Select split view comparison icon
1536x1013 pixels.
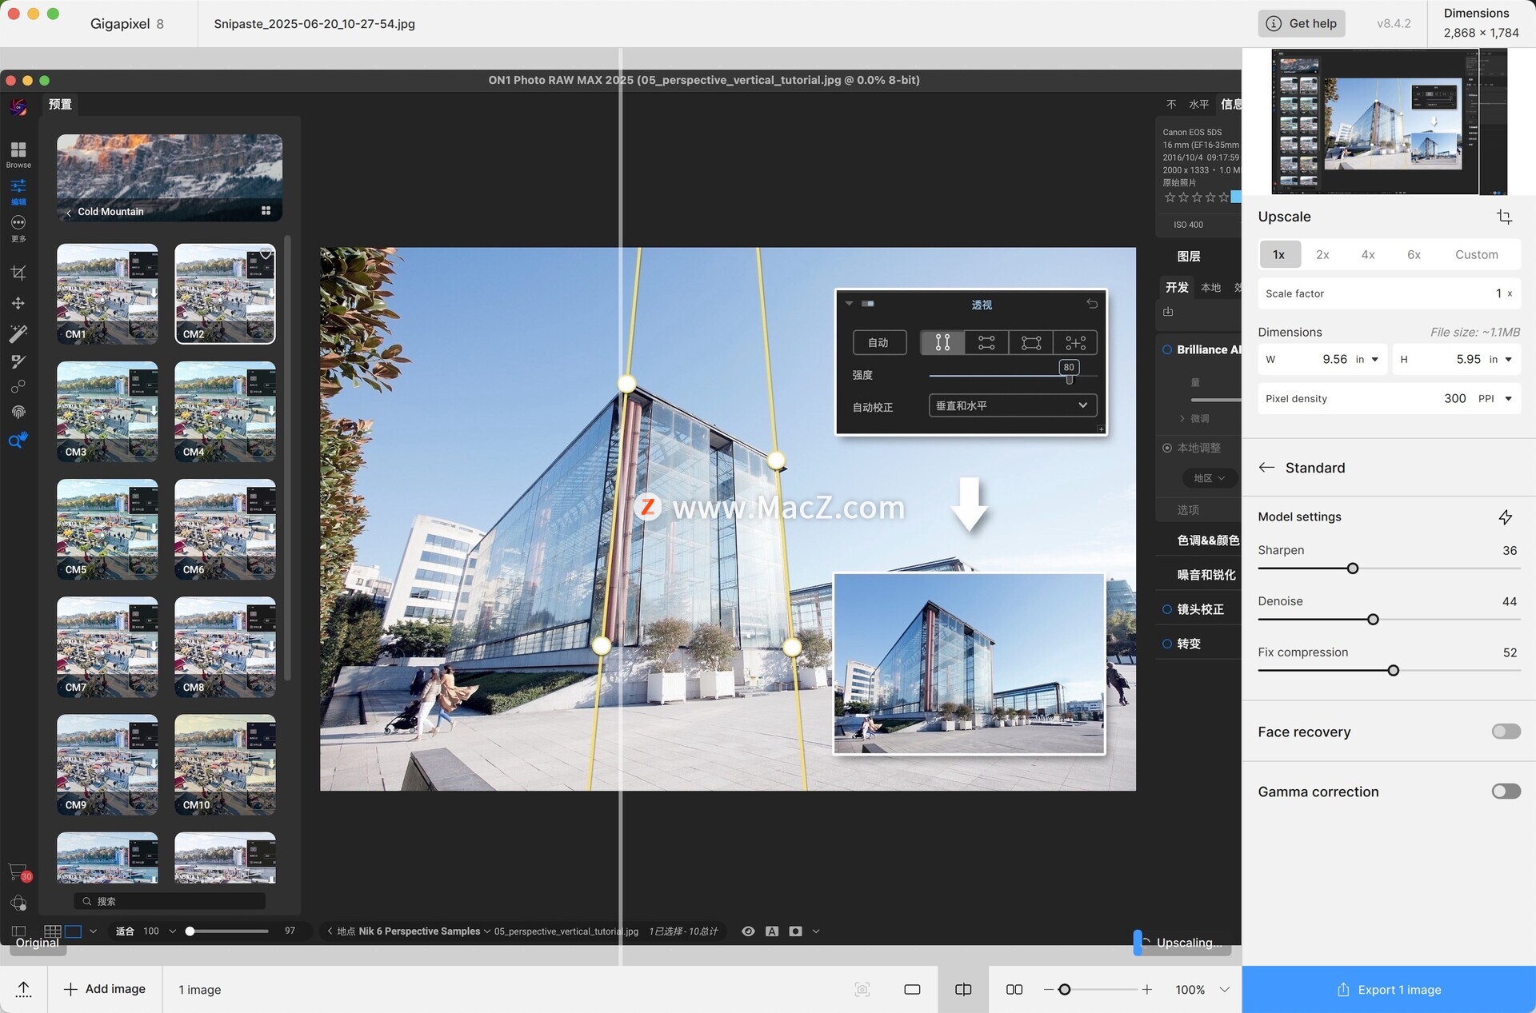tap(963, 990)
